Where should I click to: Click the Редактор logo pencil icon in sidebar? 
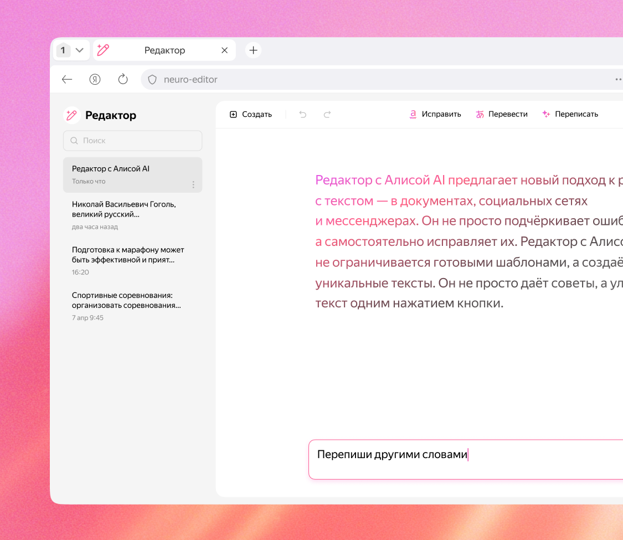[x=71, y=115]
